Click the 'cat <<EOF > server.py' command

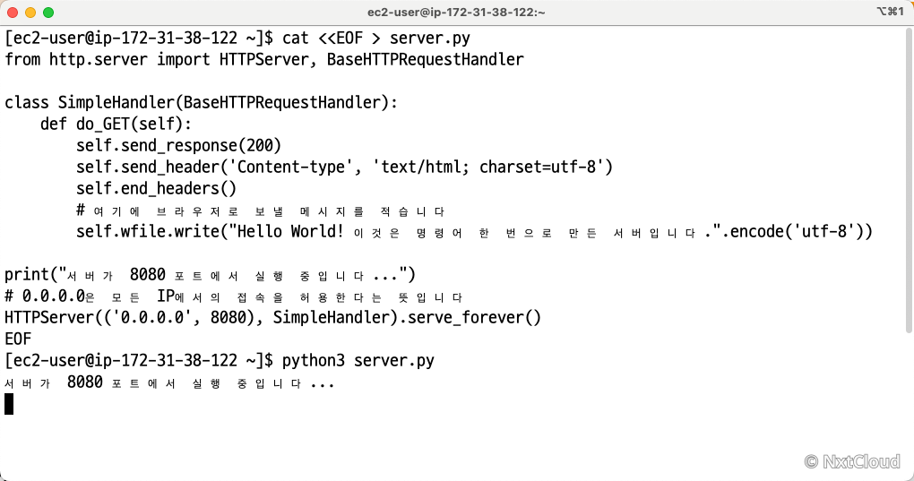376,39
